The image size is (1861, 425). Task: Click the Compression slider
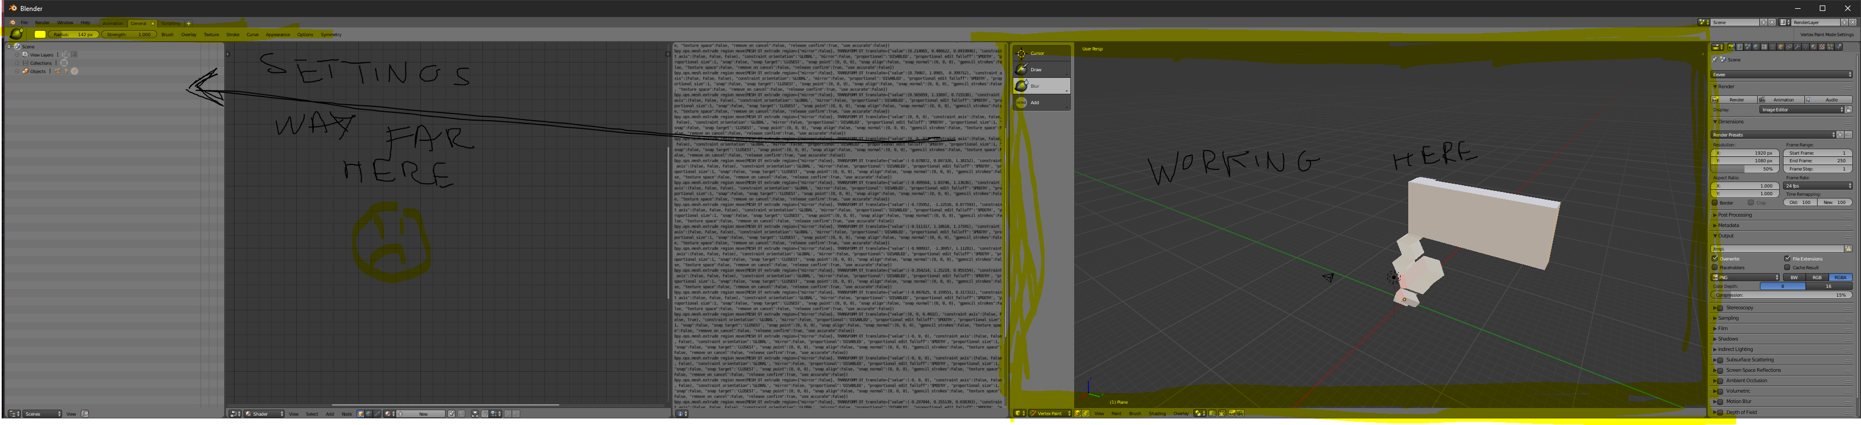[1781, 295]
